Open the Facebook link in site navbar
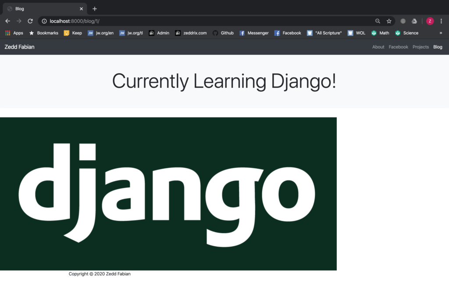This screenshot has height=281, width=449. pos(398,47)
